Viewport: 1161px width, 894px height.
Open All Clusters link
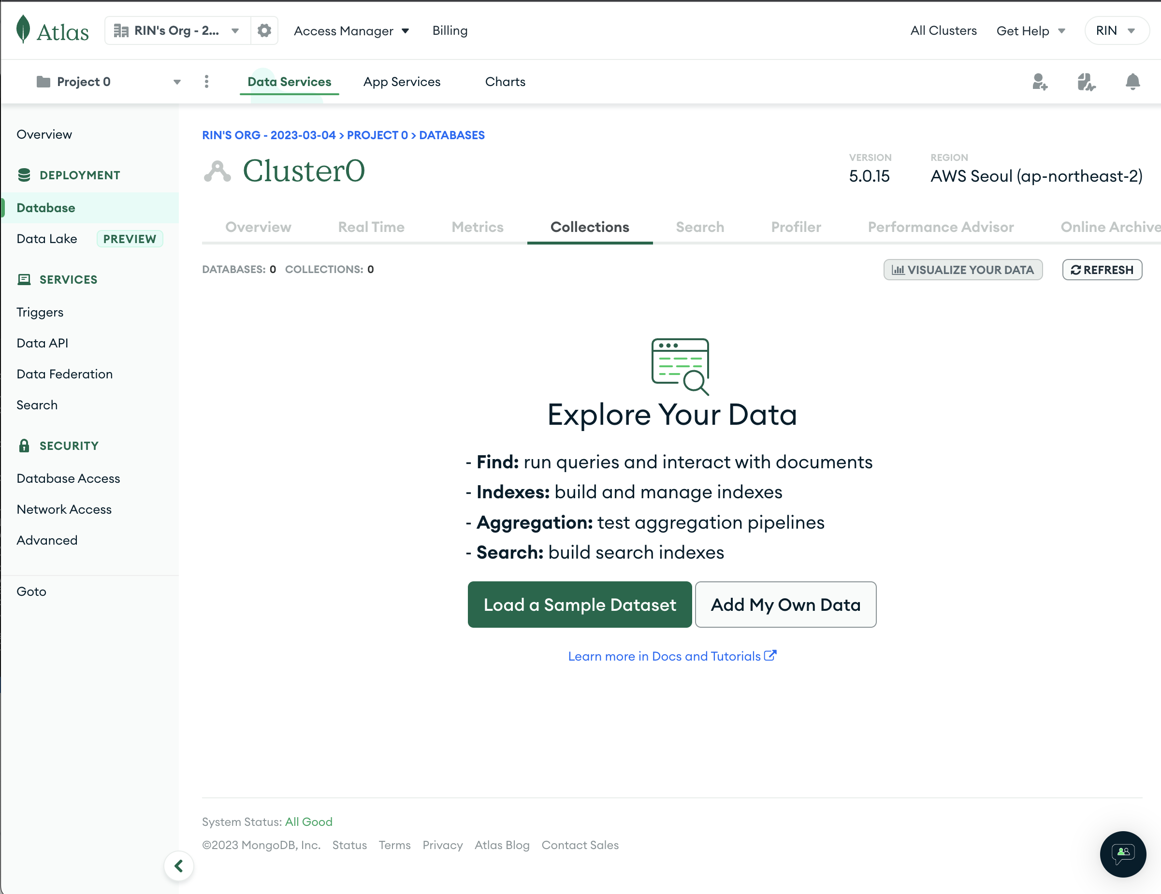pyautogui.click(x=943, y=30)
